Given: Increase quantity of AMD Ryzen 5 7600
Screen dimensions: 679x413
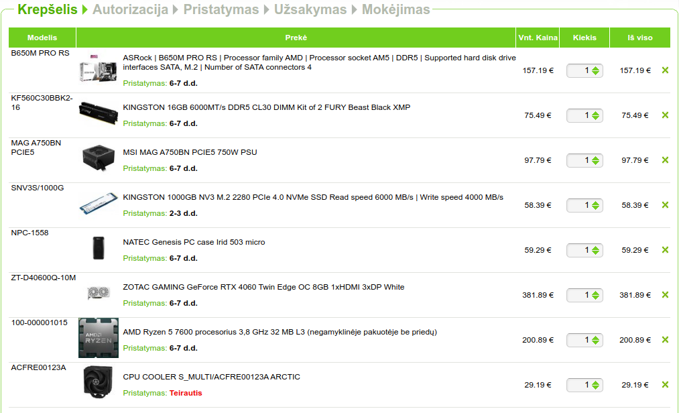Looking at the screenshot, I should pyautogui.click(x=596, y=338).
